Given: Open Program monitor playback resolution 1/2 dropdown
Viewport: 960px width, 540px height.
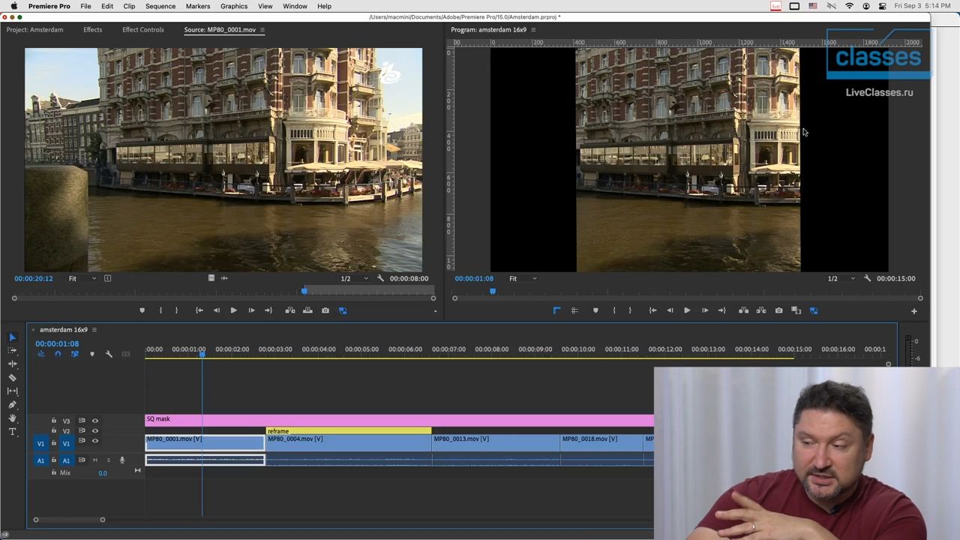Looking at the screenshot, I should pos(841,278).
